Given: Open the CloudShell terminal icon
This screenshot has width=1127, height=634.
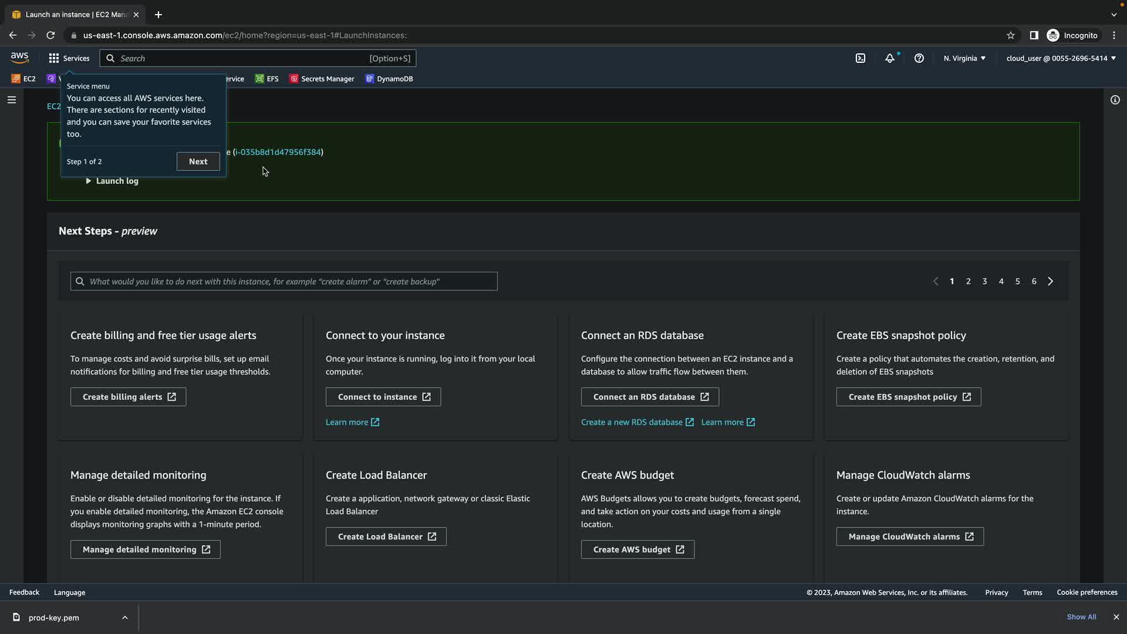Looking at the screenshot, I should (860, 58).
